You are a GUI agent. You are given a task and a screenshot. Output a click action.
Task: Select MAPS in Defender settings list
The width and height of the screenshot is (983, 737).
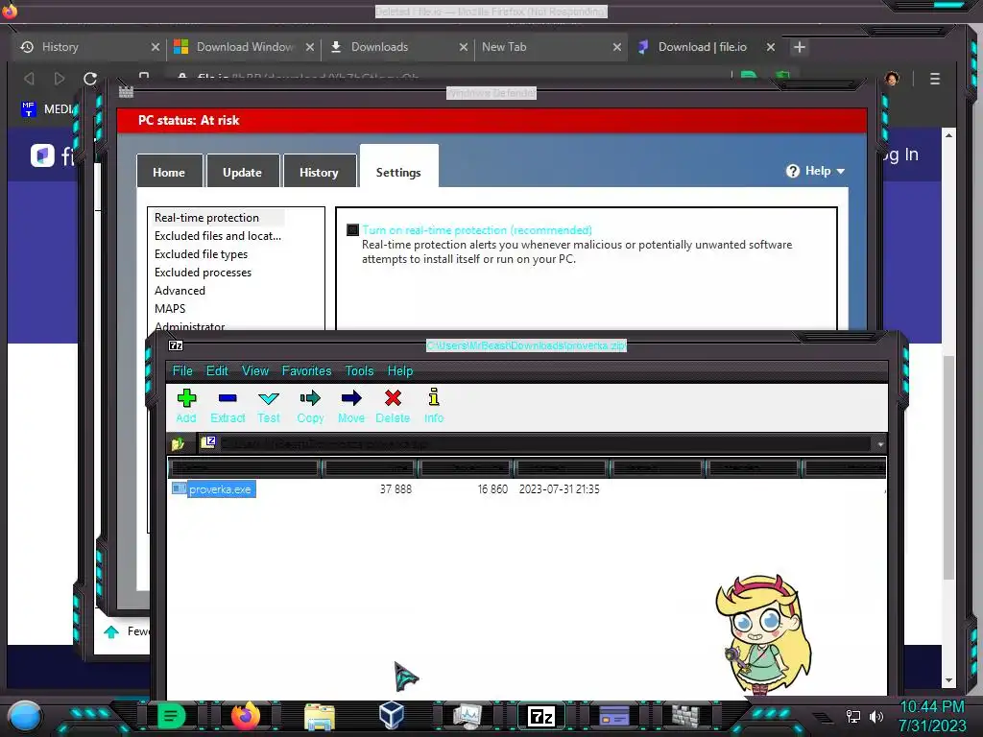[x=170, y=308]
